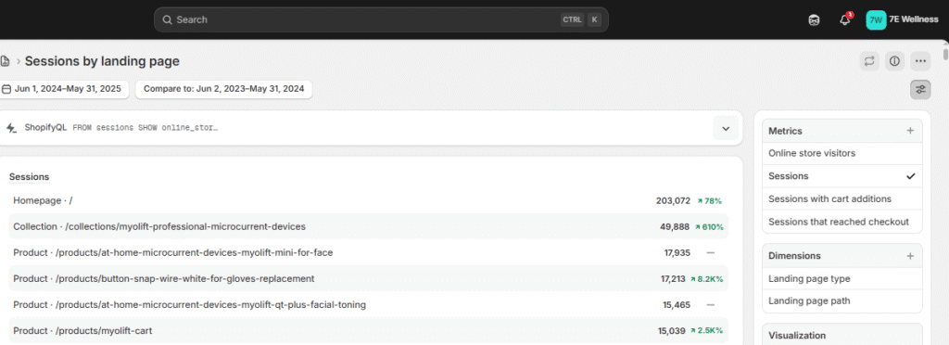Click the report refresh arrows icon
949x345 pixels.
pos(869,60)
